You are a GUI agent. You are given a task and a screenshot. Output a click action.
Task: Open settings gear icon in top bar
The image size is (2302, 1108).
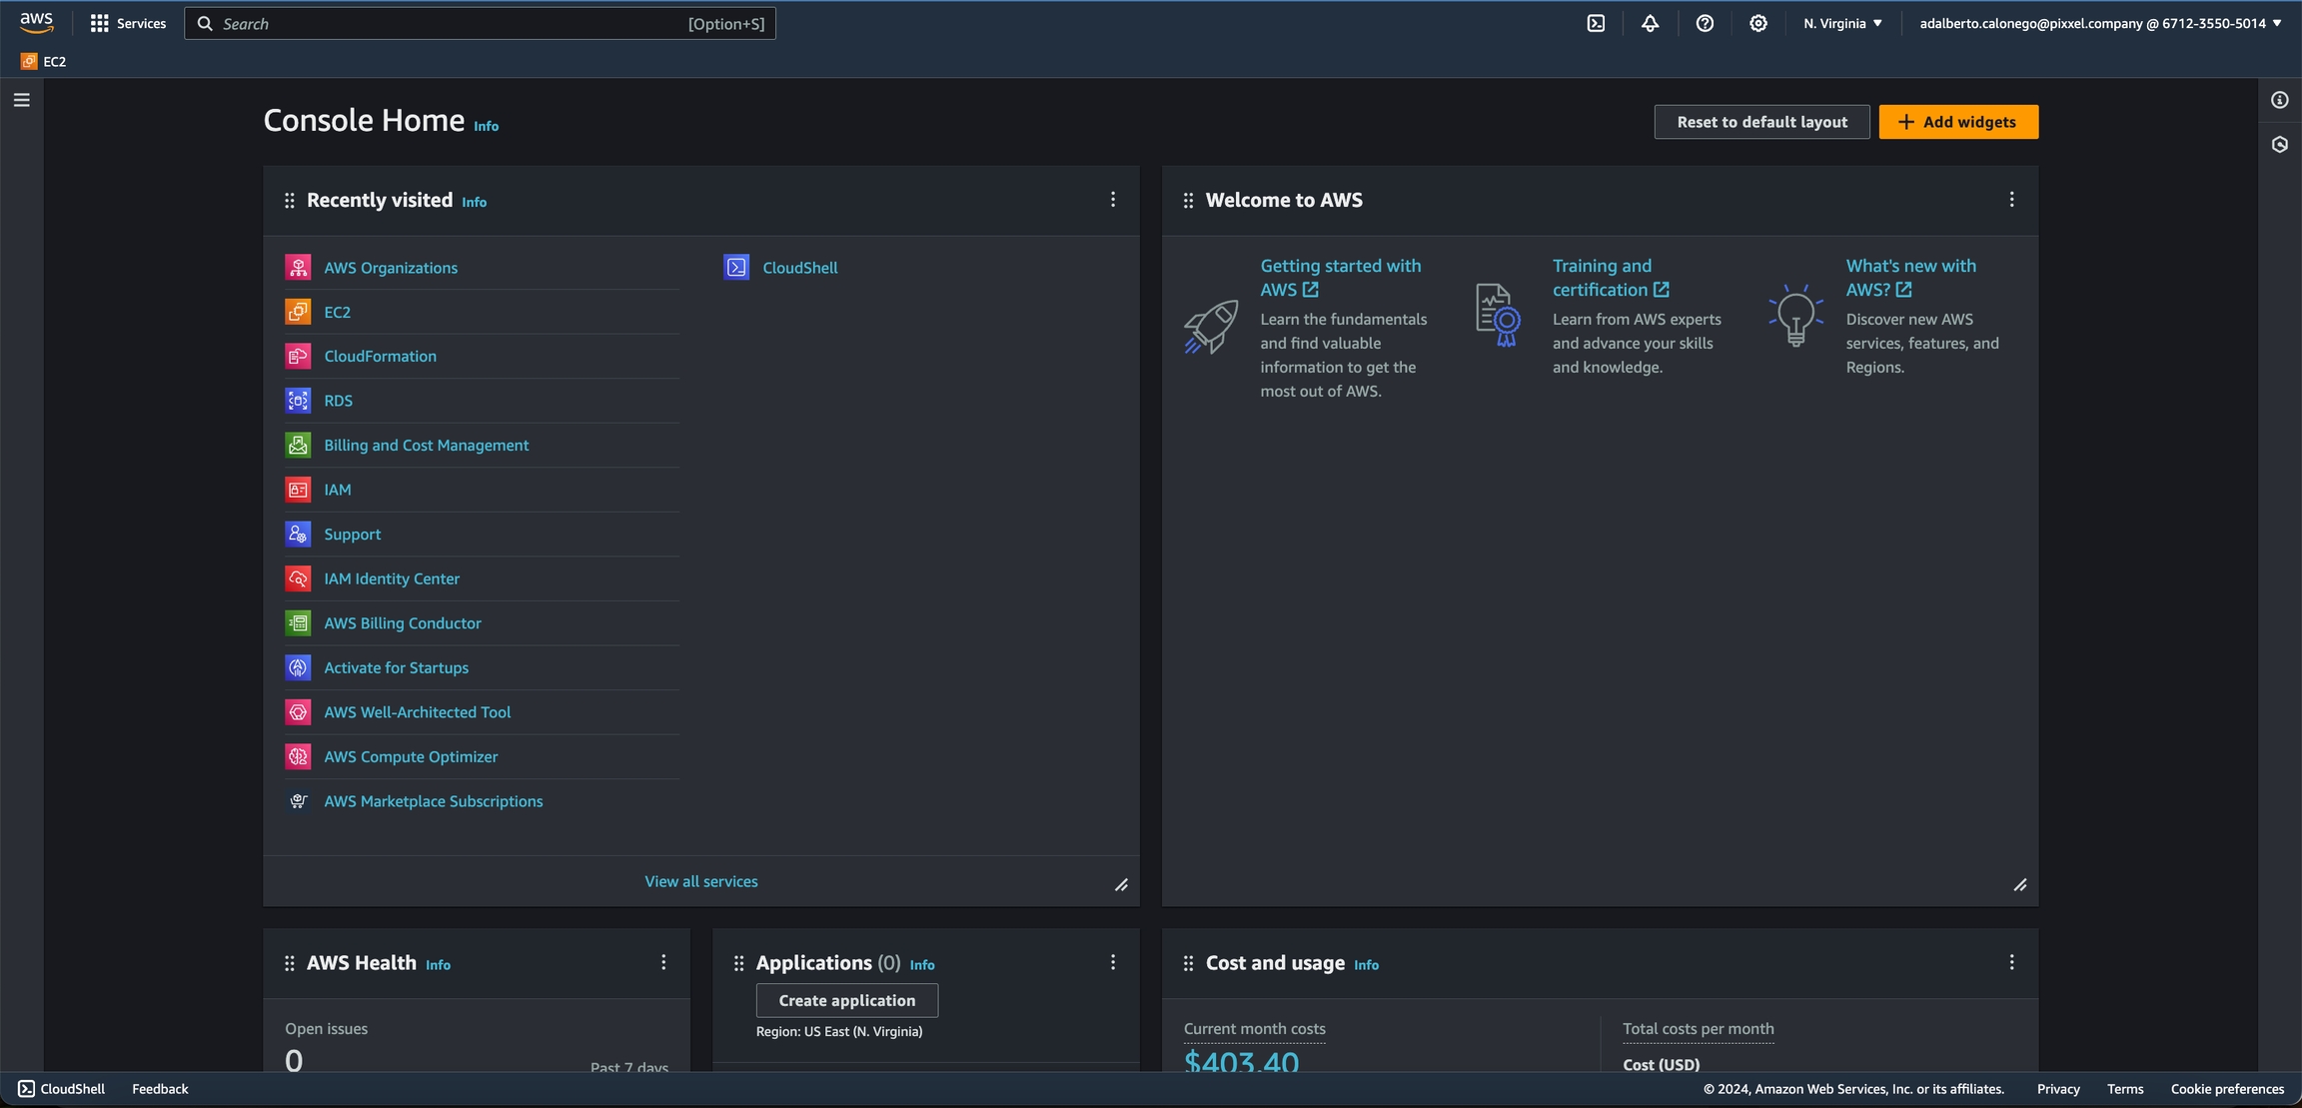pos(1757,23)
